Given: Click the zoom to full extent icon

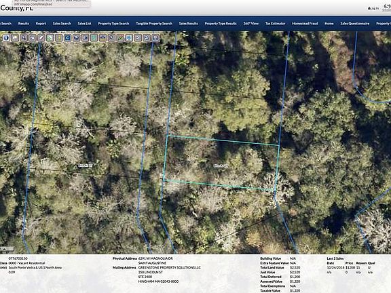Looking at the screenshot, I should (x=129, y=38).
